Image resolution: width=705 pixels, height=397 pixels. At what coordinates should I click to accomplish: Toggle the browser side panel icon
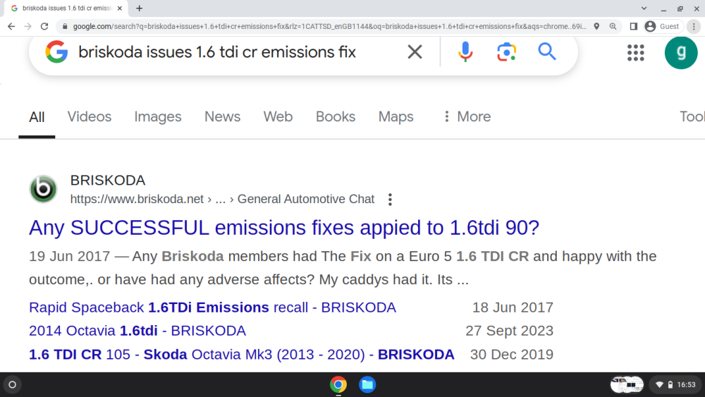(x=633, y=27)
